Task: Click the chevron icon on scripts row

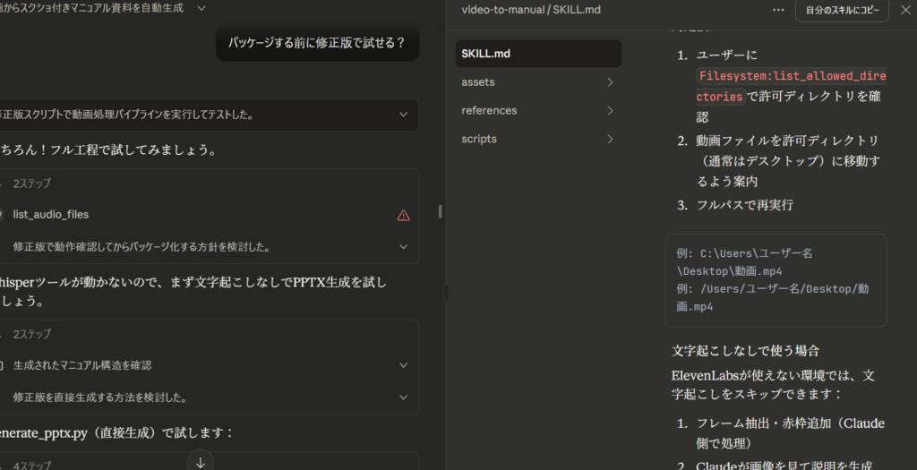Action: [x=610, y=140]
